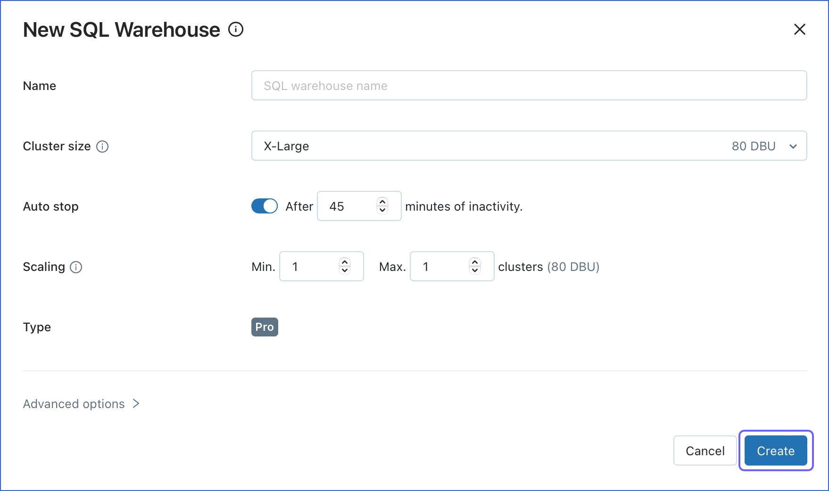This screenshot has width=829, height=491.
Task: Increase the Auto stop minutes value
Action: (382, 201)
